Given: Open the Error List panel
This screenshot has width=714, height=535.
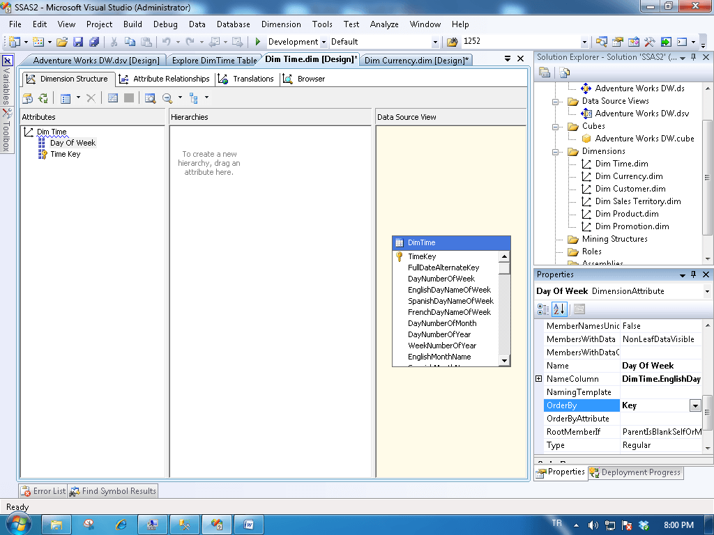Looking at the screenshot, I should pyautogui.click(x=43, y=491).
